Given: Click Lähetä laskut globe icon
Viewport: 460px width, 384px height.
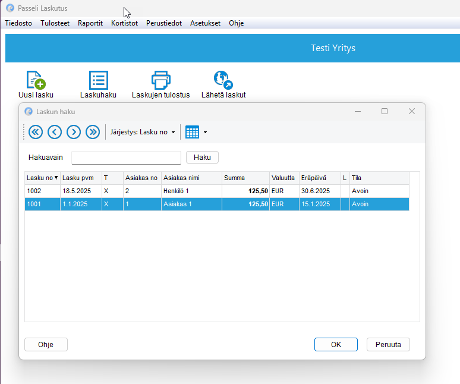Looking at the screenshot, I should 223,80.
